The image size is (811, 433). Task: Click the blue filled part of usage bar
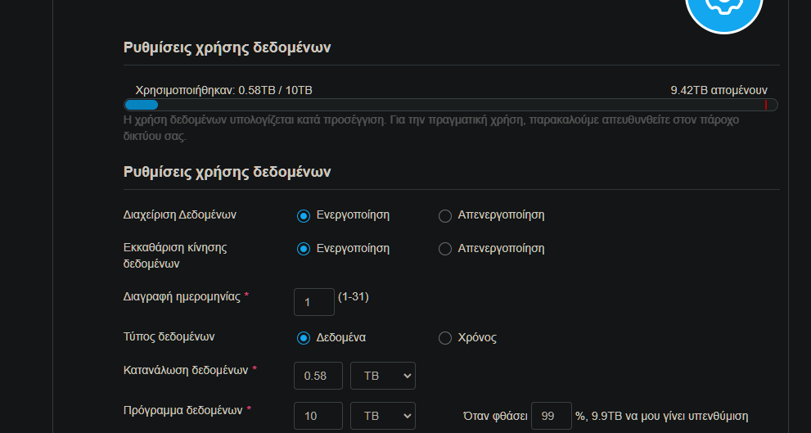[141, 105]
